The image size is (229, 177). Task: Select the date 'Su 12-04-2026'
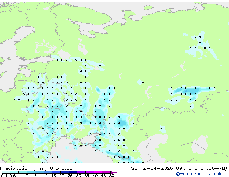point(152,168)
